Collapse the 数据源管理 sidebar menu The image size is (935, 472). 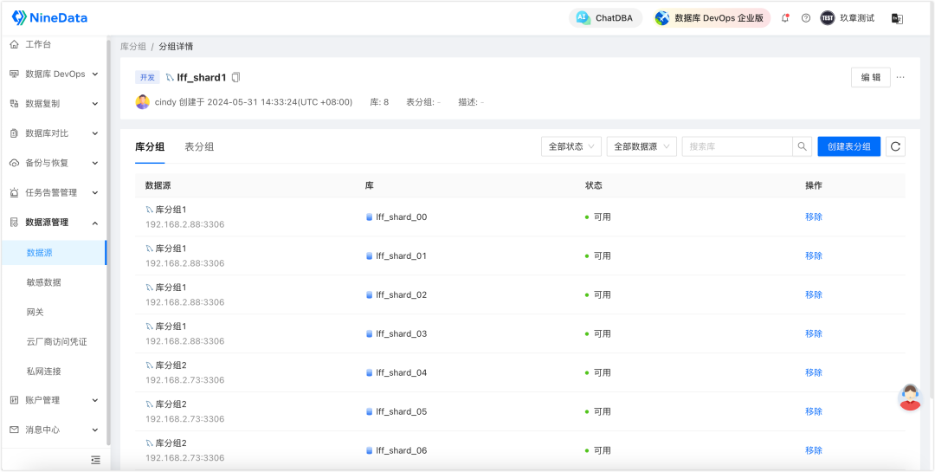pyautogui.click(x=54, y=223)
